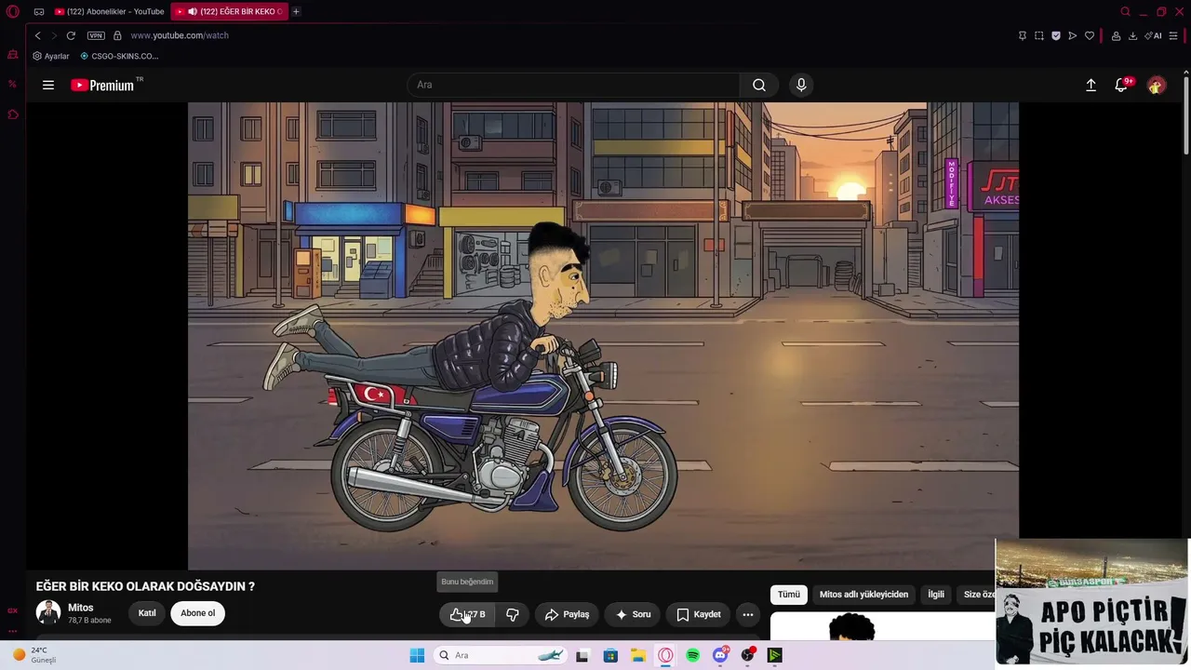Open the browser downloads icon
1191x670 pixels.
pyautogui.click(x=1132, y=35)
